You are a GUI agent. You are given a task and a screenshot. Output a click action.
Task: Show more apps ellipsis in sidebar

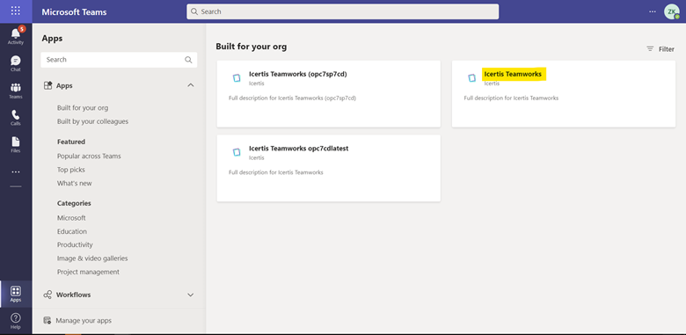16,171
